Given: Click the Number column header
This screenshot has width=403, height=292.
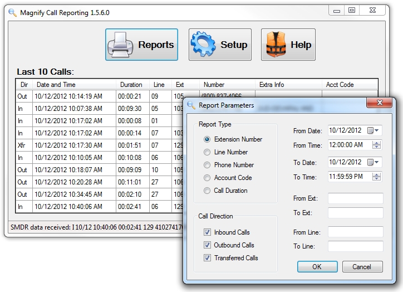Looking at the screenshot, I should [x=227, y=85].
